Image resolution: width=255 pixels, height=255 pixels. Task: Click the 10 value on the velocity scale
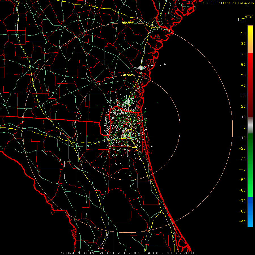click(243, 117)
